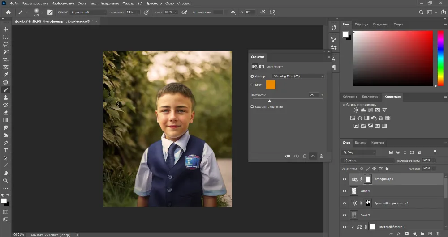
Task: Click the trash icon in Properties panel
Action: (321, 156)
